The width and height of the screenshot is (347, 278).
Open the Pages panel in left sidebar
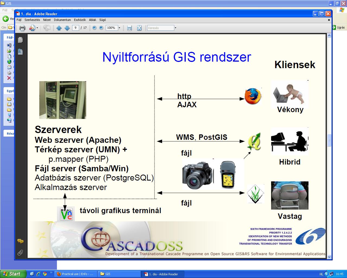click(x=20, y=40)
